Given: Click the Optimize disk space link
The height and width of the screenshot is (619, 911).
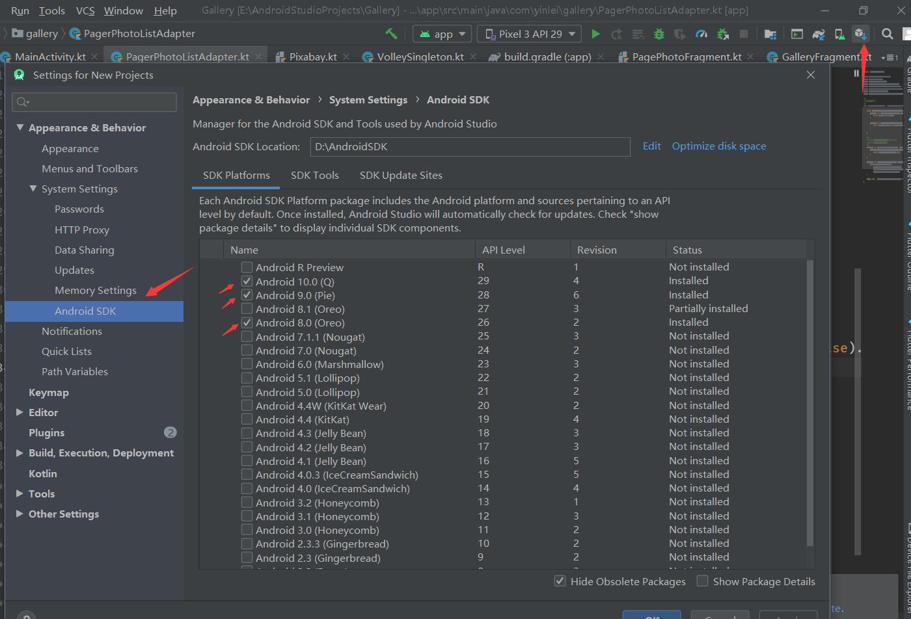Looking at the screenshot, I should tap(719, 146).
